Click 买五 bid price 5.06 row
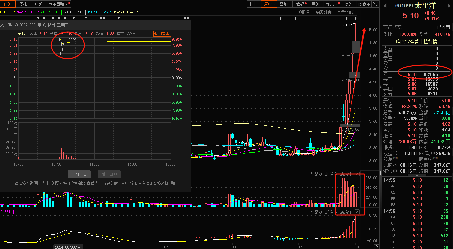453x249 pixels. click(417, 94)
